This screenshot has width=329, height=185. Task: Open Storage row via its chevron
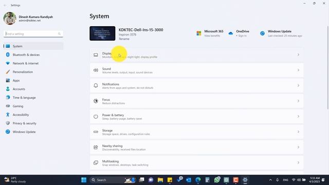click(x=298, y=132)
